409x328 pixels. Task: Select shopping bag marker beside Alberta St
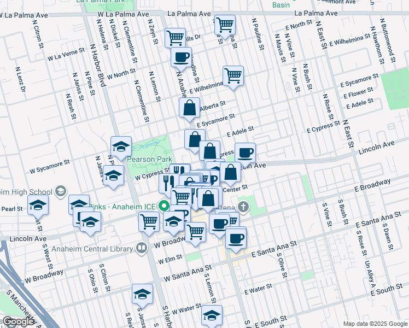click(x=190, y=108)
